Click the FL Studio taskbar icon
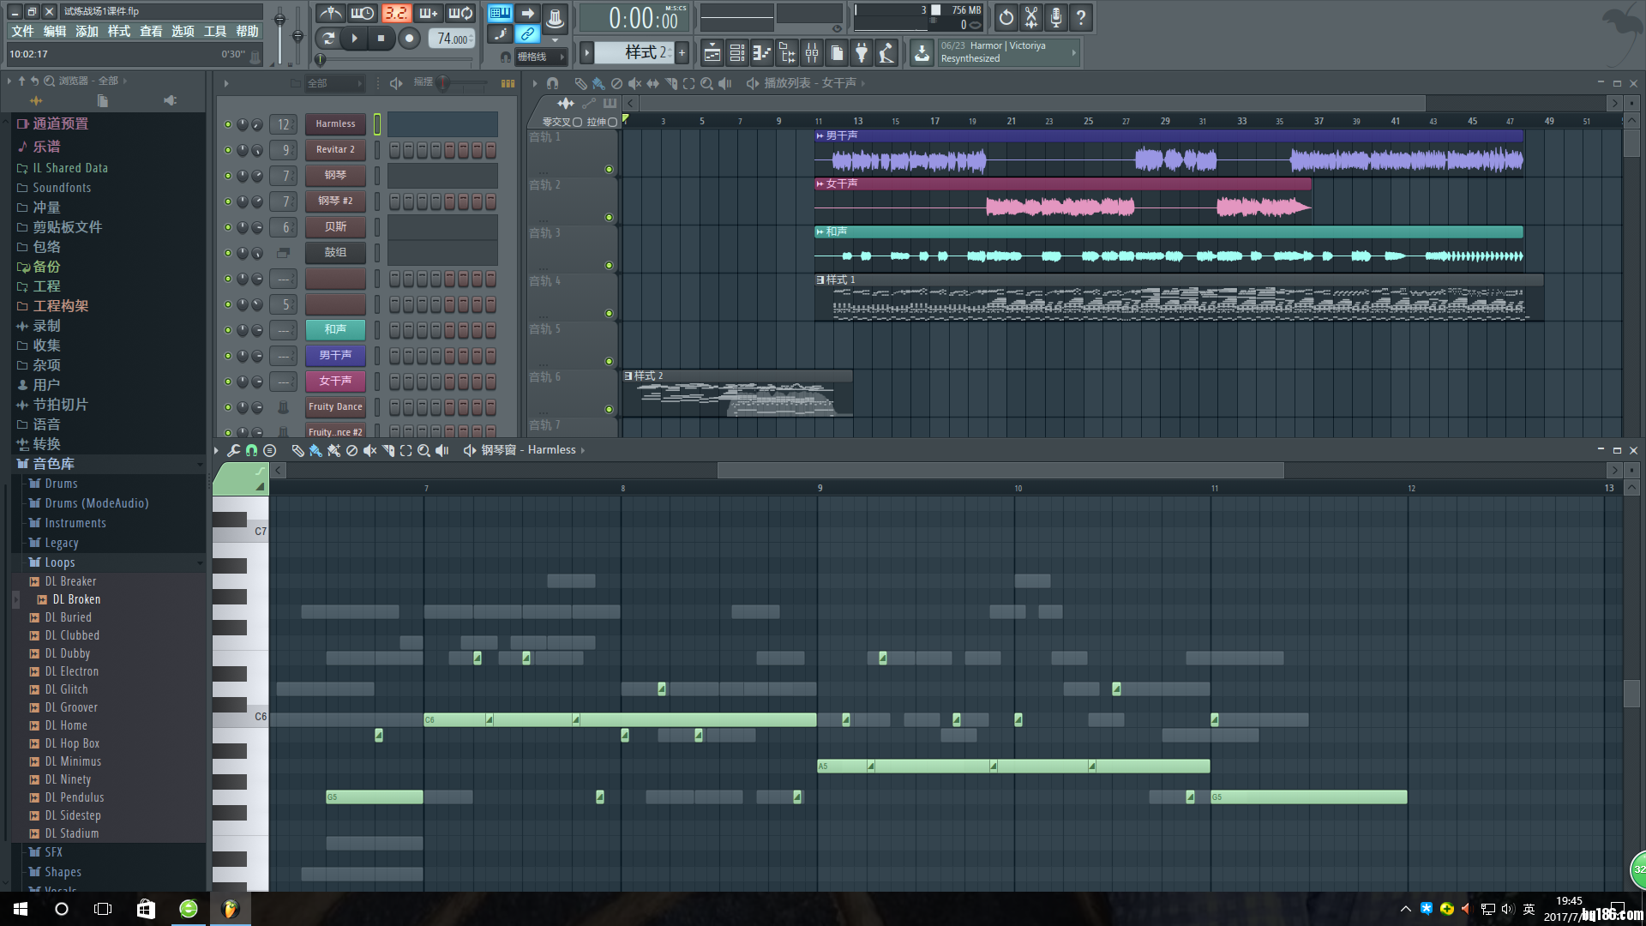Image resolution: width=1646 pixels, height=926 pixels. (x=230, y=909)
